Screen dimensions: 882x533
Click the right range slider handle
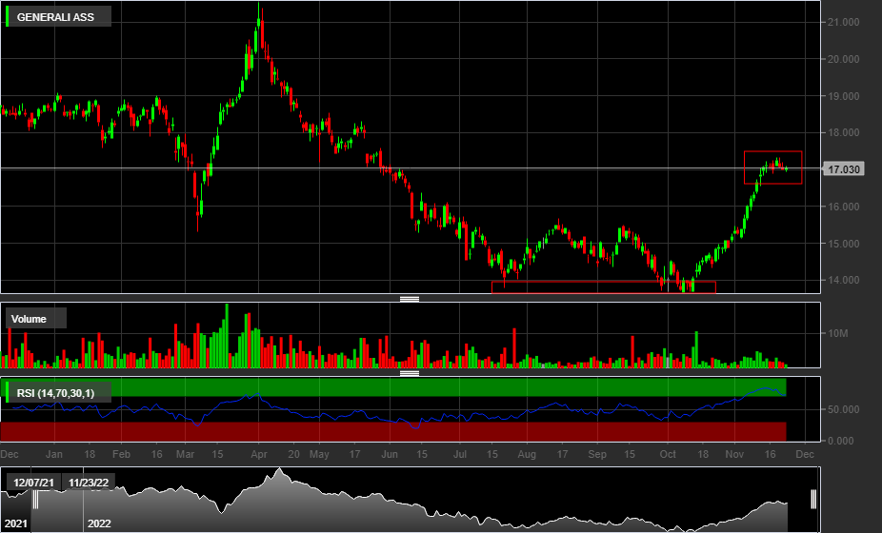tap(814, 500)
